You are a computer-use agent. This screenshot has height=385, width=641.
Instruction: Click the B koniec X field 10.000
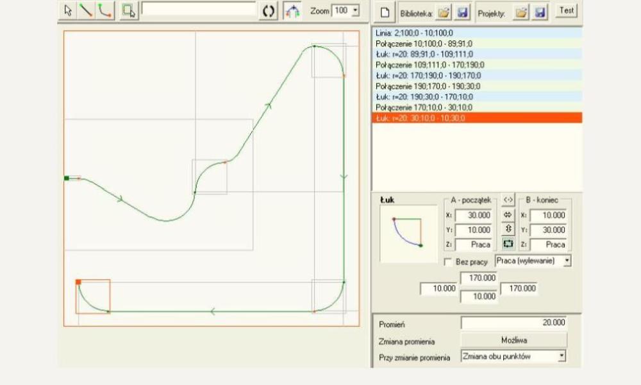tap(548, 215)
